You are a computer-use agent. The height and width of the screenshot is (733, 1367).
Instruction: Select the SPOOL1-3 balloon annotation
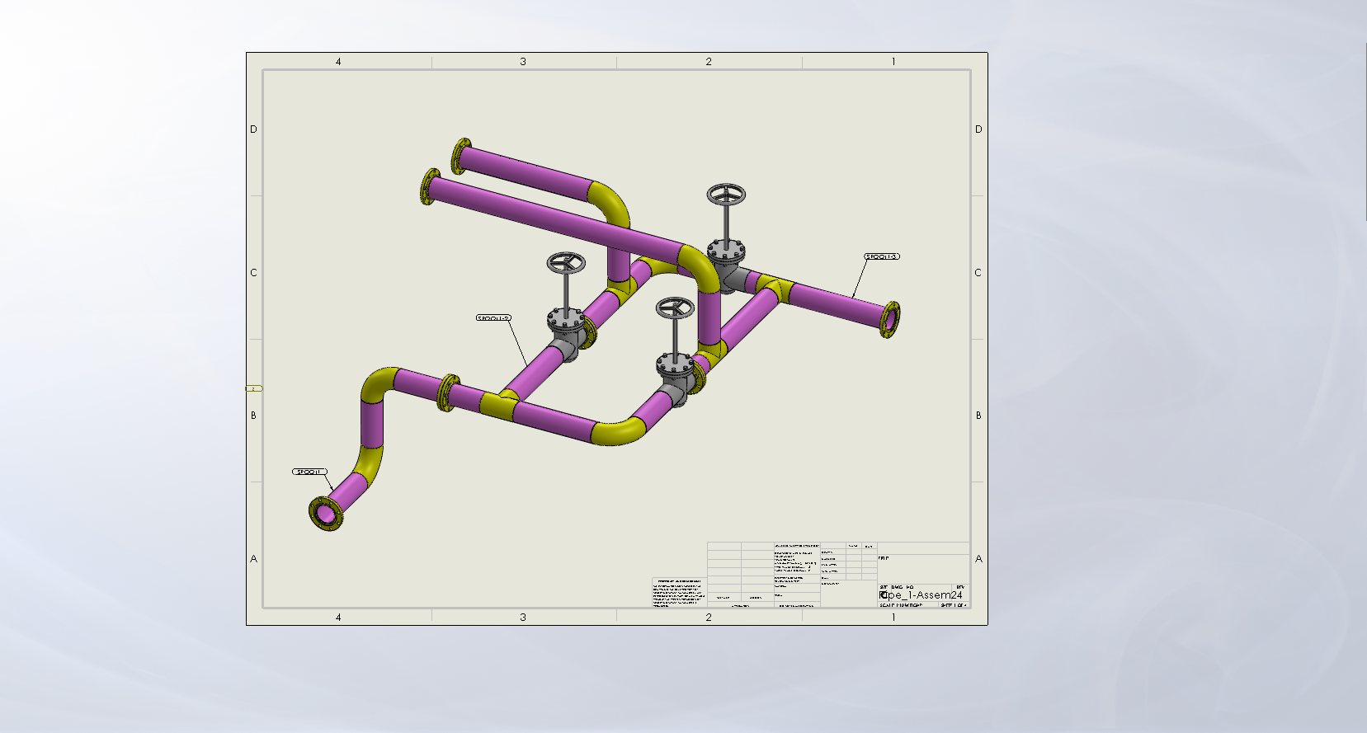pos(882,256)
